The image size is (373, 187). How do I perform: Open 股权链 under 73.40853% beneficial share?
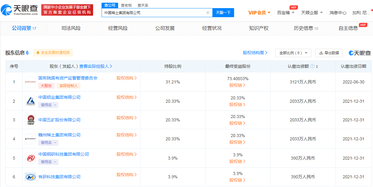[x=237, y=85]
